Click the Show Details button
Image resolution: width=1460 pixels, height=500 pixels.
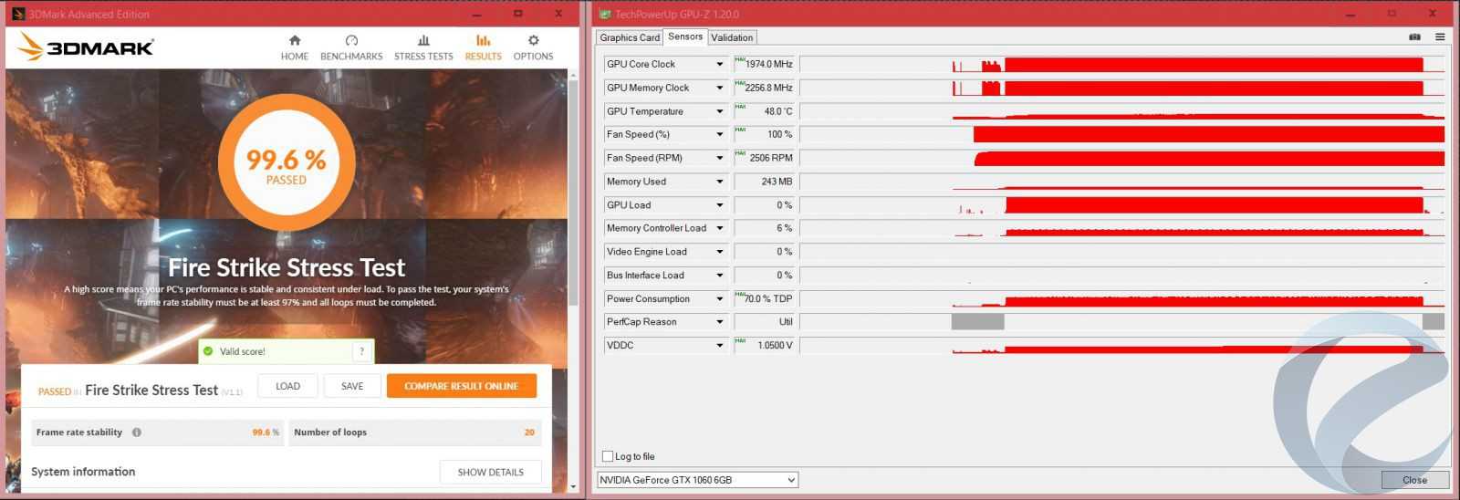tap(490, 472)
